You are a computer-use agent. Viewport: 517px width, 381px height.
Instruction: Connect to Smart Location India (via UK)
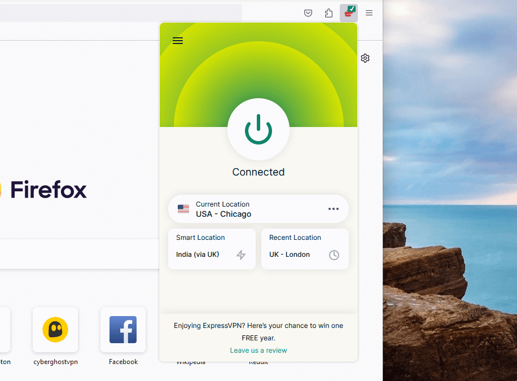(x=212, y=249)
